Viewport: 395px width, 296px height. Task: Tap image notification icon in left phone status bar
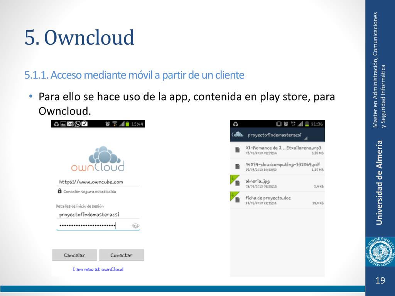pyautogui.click(x=63, y=124)
